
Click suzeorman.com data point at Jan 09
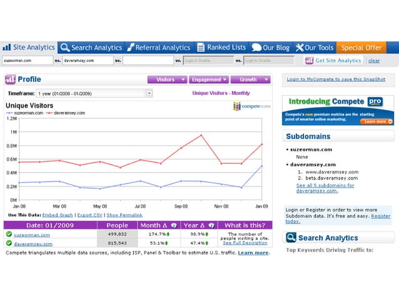262,166
